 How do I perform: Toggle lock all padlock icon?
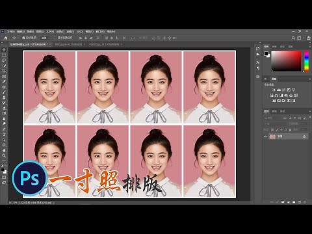(290, 129)
